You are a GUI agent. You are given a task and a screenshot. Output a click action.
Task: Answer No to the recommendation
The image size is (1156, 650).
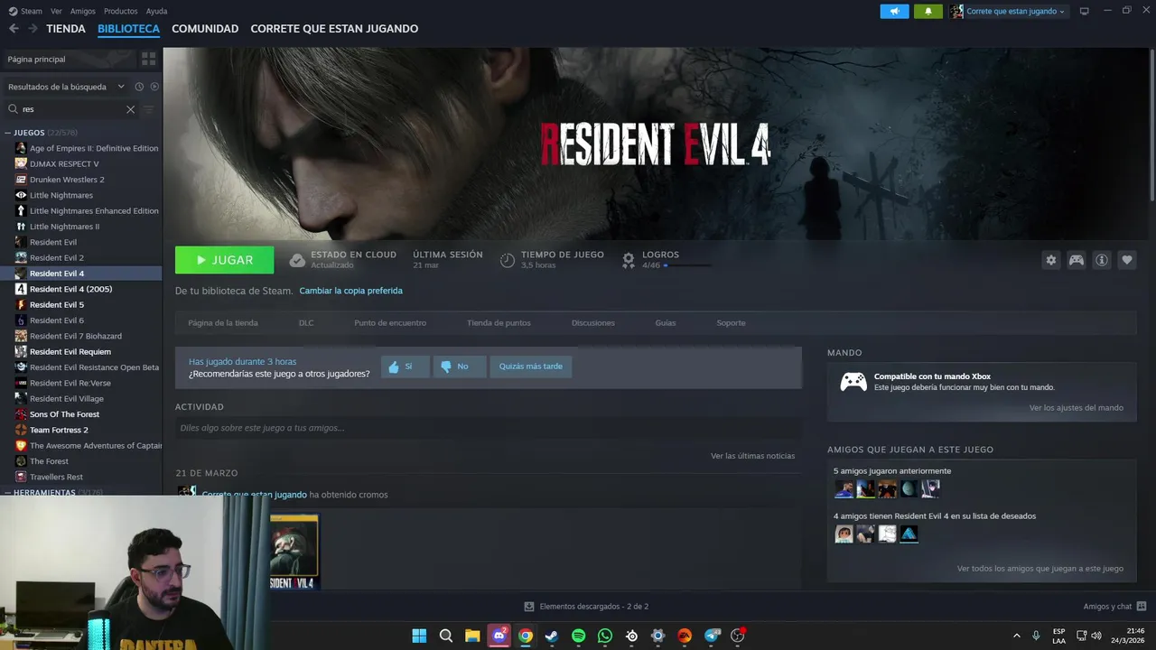click(459, 367)
